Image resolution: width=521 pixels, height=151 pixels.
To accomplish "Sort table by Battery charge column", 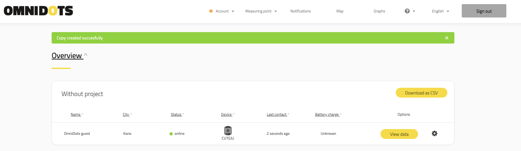I will pos(327,114).
